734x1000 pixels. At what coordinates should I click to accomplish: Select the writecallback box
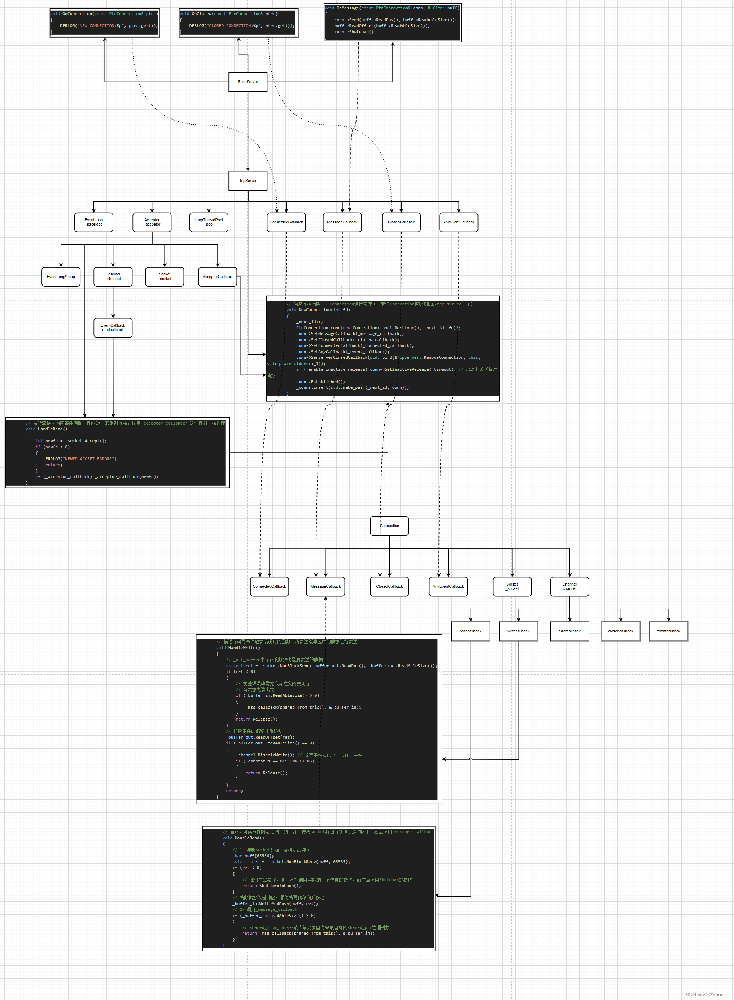coord(519,631)
